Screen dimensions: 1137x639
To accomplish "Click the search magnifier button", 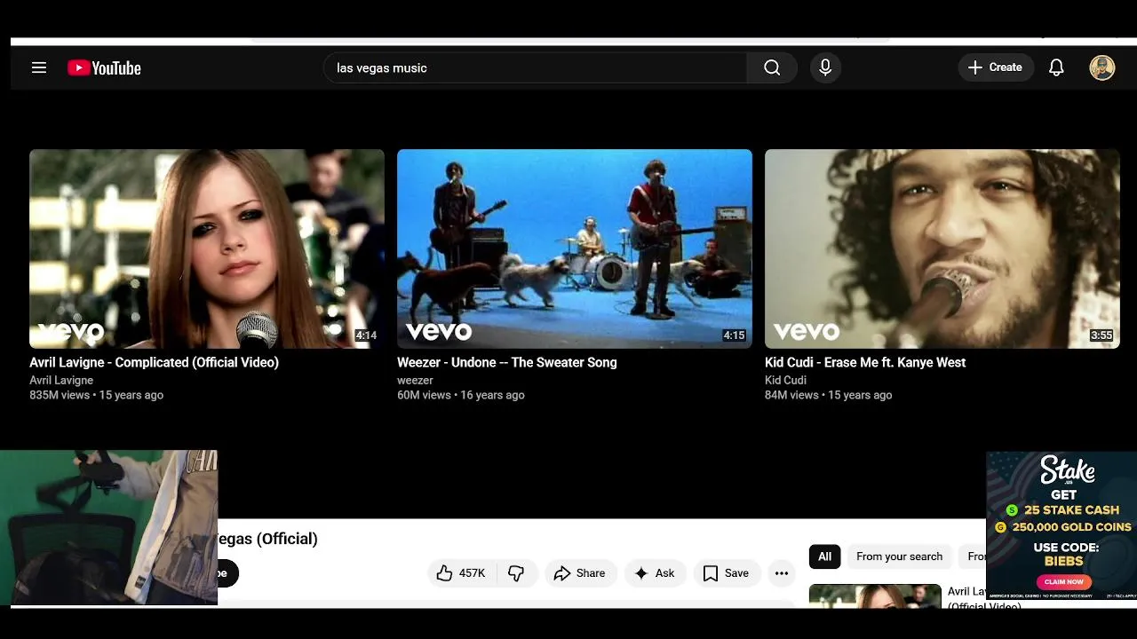I will coord(772,67).
